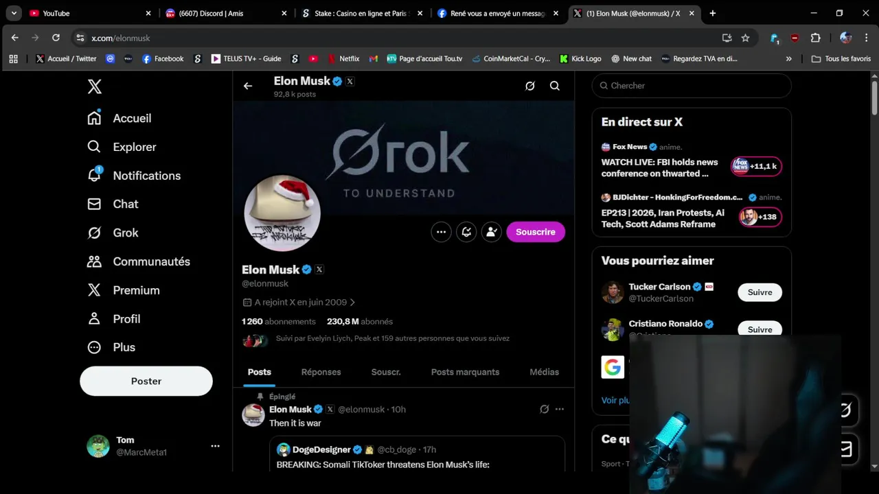Image resolution: width=879 pixels, height=494 pixels.
Task: Click the Poster button
Action: click(x=146, y=381)
